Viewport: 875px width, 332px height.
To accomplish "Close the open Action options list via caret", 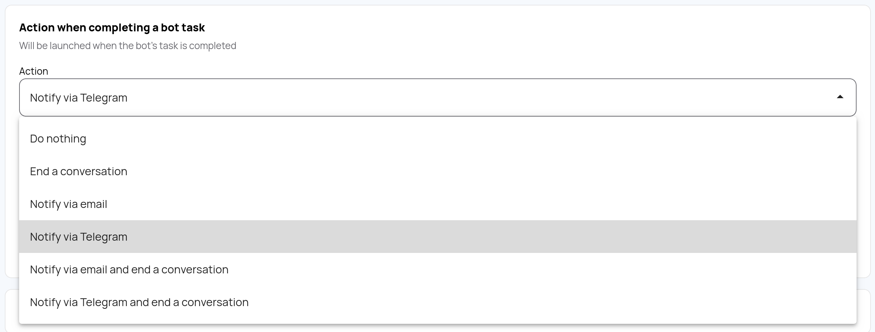I will tap(840, 97).
